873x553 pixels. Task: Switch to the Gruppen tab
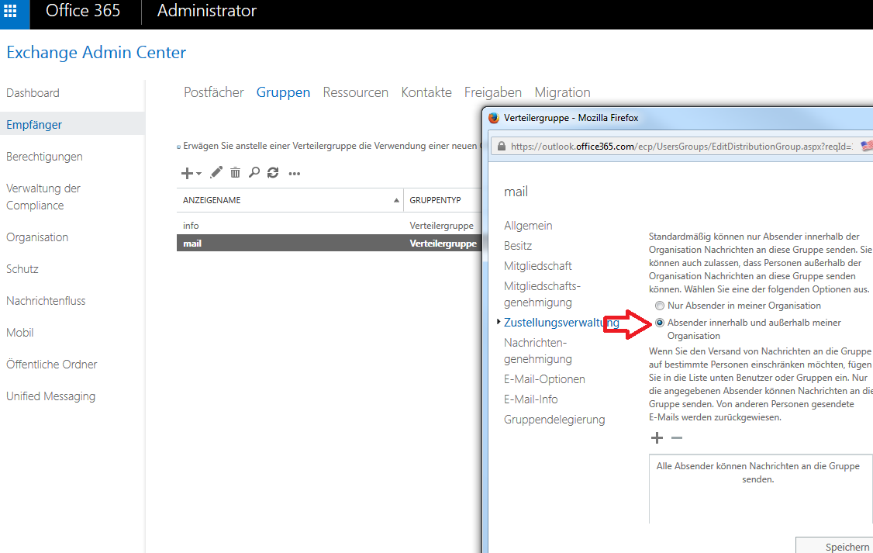283,92
